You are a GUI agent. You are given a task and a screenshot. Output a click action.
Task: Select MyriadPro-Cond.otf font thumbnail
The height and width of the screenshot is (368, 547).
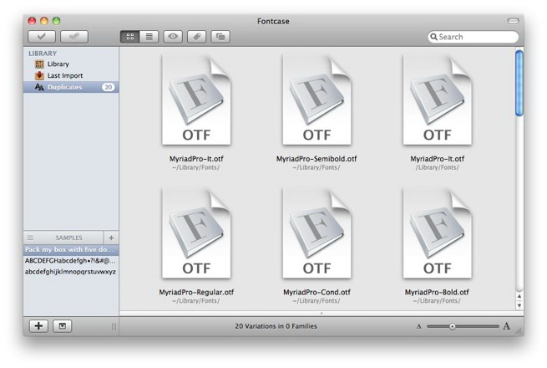[317, 233]
